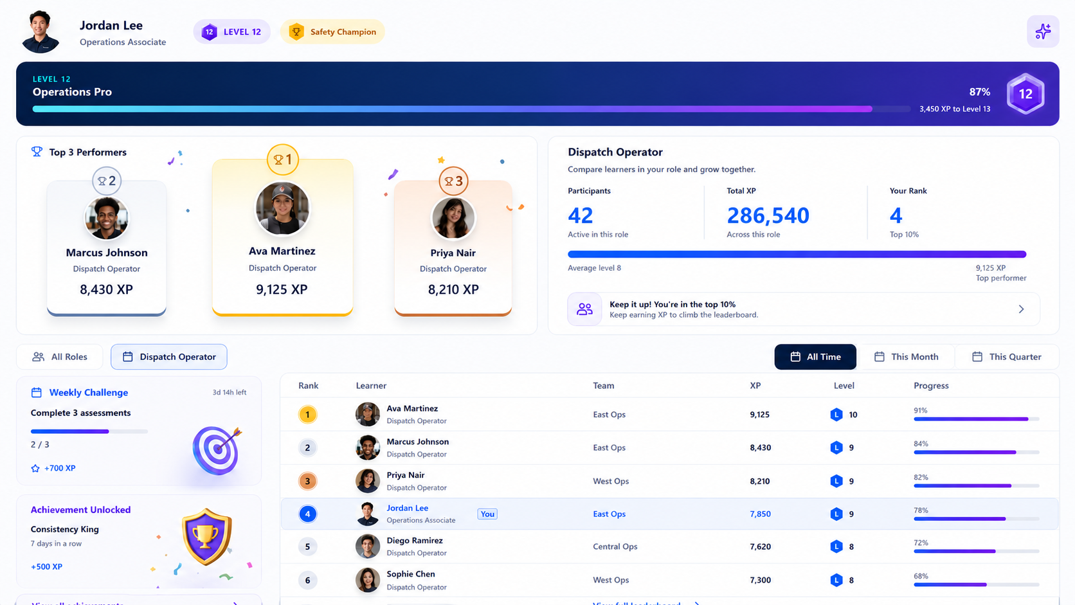Viewport: 1075px width, 605px height.
Task: Click the large hexagon 12 badge in banner
Action: coord(1025,94)
